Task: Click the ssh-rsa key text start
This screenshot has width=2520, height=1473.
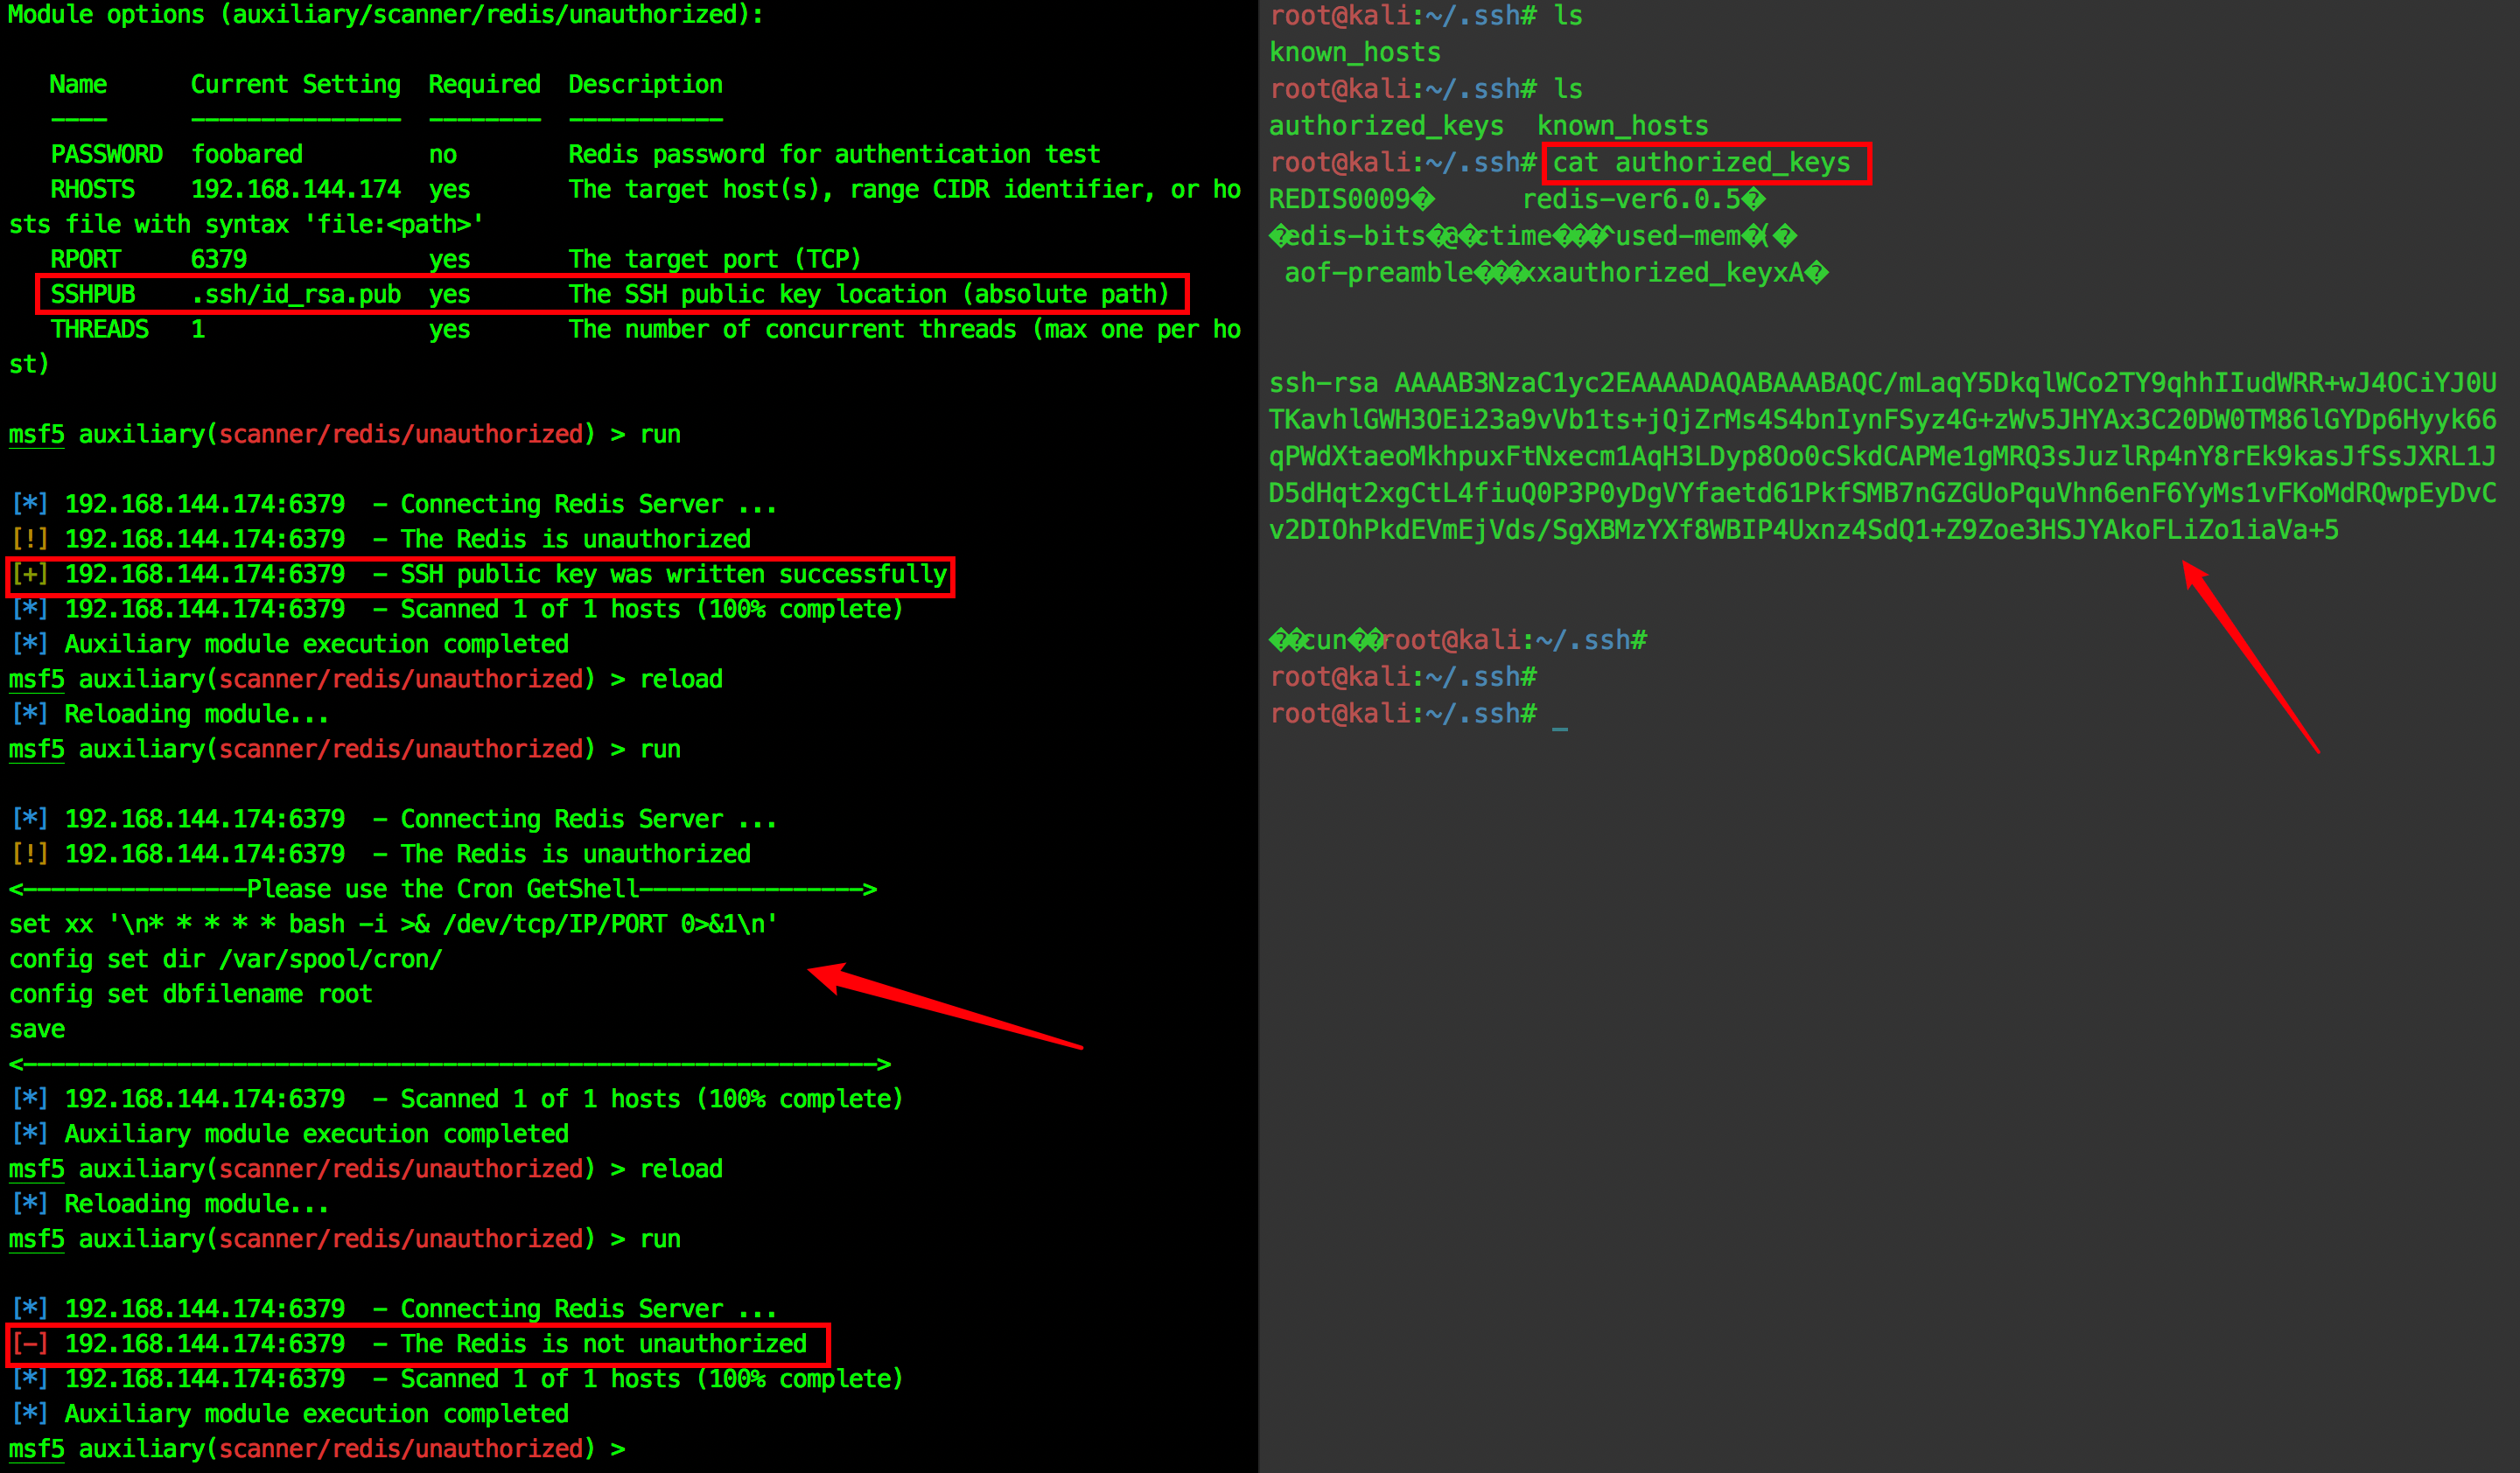Action: [1323, 384]
